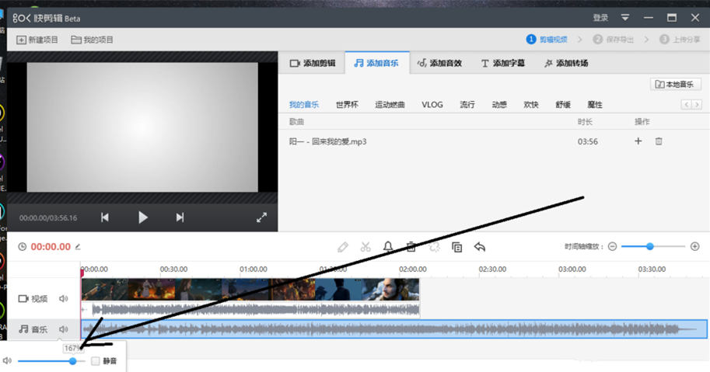
Task: Click the 新建项目 button
Action: tap(37, 40)
